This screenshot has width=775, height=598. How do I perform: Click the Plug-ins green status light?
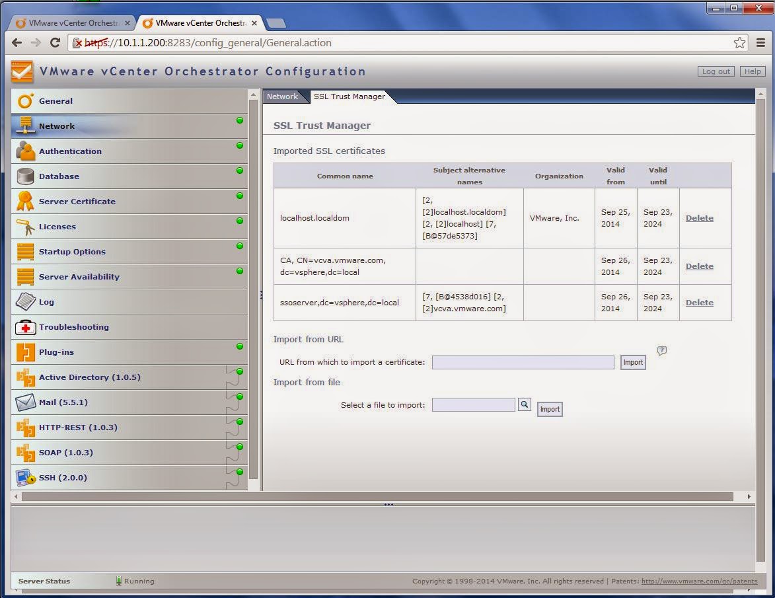240,346
